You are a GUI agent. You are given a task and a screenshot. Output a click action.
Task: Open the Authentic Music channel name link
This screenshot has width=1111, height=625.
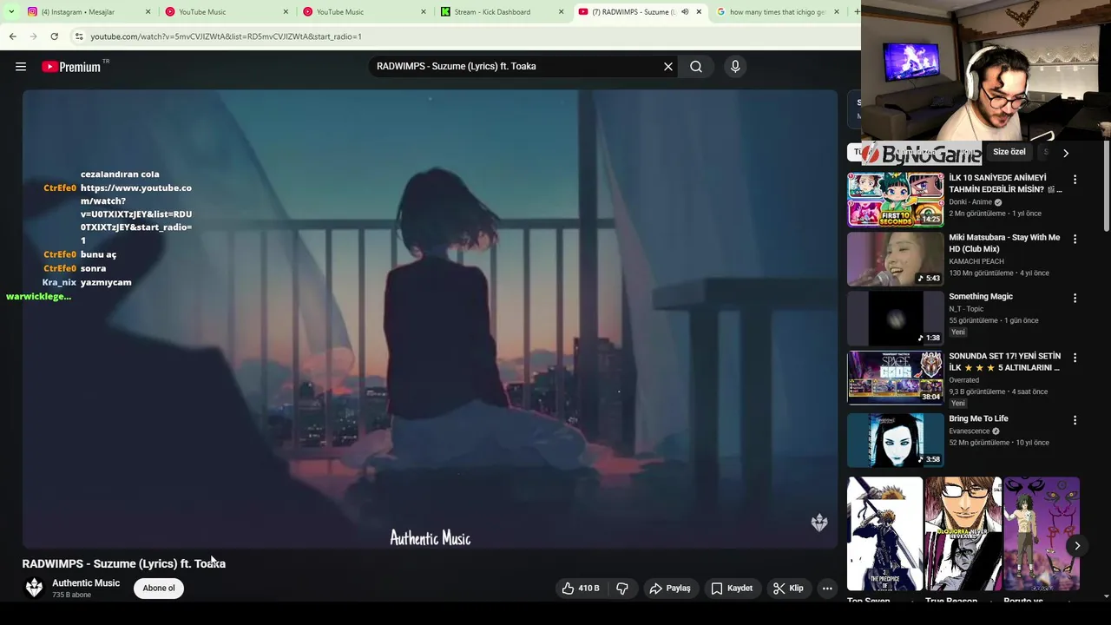(x=86, y=583)
